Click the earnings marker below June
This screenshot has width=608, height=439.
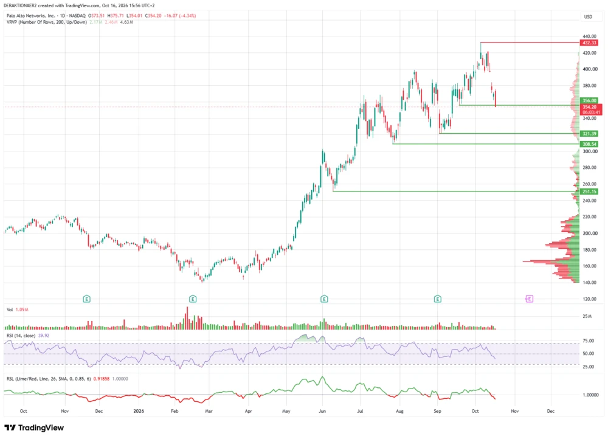324,299
